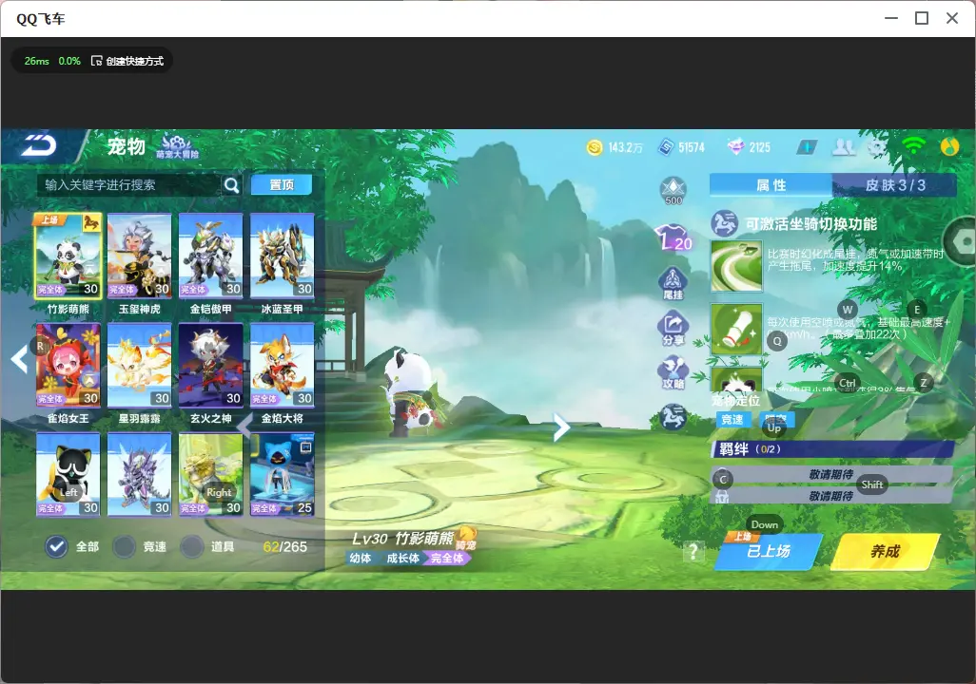
Task: Select the 金铠傲甲 pet card
Action: tap(211, 256)
